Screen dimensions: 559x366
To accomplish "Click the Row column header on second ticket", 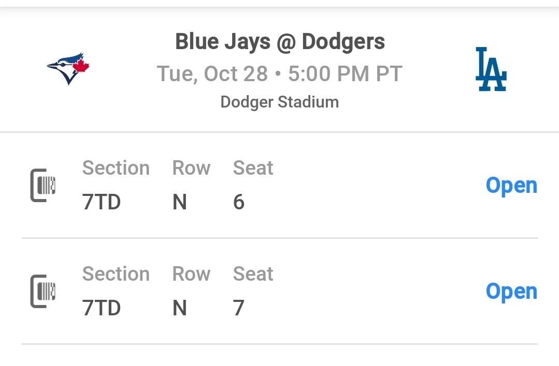I will click(191, 273).
